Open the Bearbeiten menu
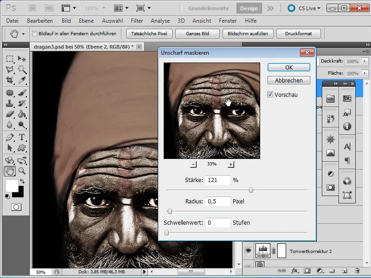 pos(40,21)
